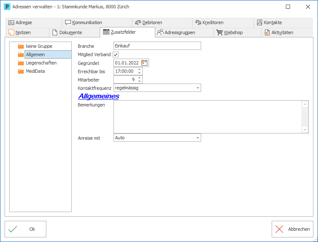
Task: Maximize the Adressen verwalten window
Action: (288, 7)
